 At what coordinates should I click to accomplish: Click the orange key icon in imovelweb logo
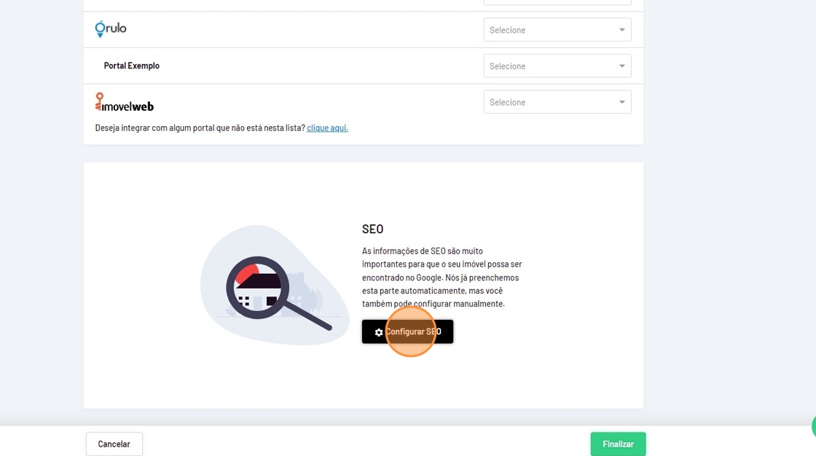pyautogui.click(x=99, y=101)
